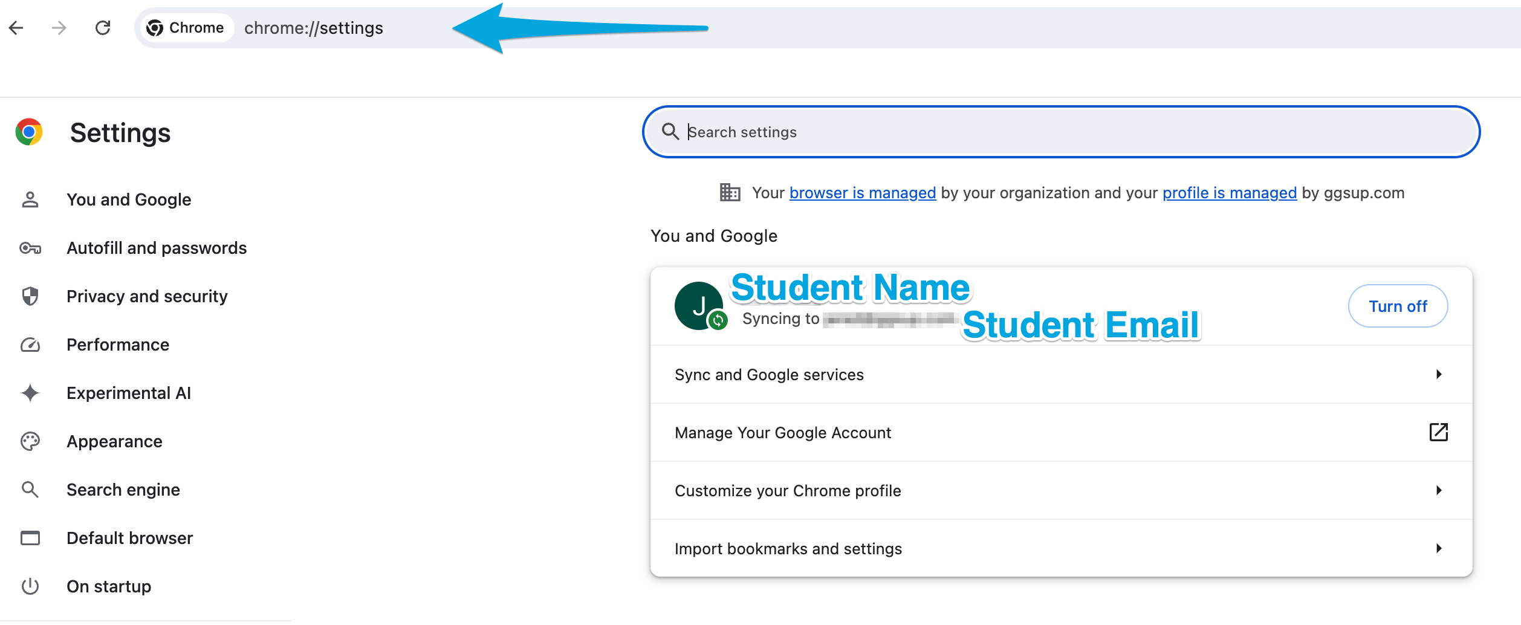The image size is (1521, 625).
Task: Click the chrome://settings address bar text
Action: coord(313,28)
